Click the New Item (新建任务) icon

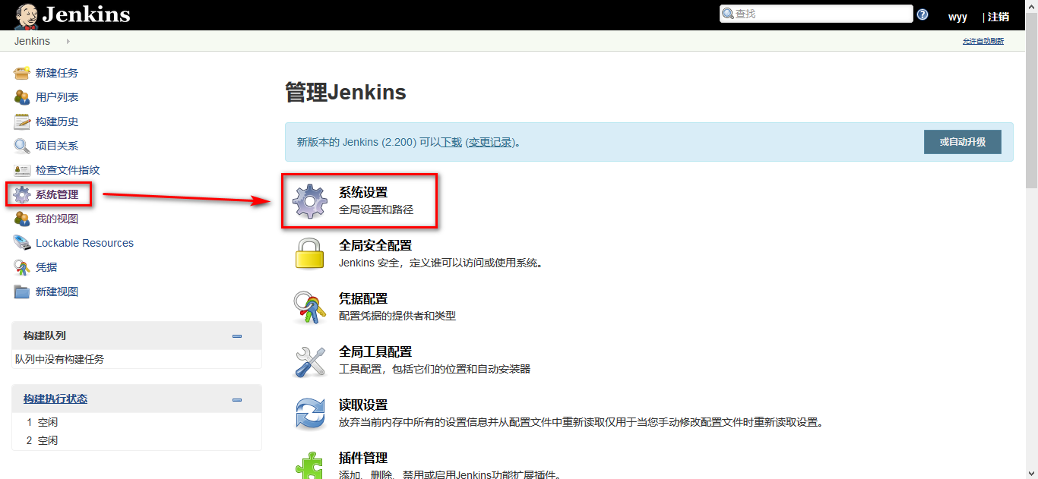pyautogui.click(x=22, y=73)
